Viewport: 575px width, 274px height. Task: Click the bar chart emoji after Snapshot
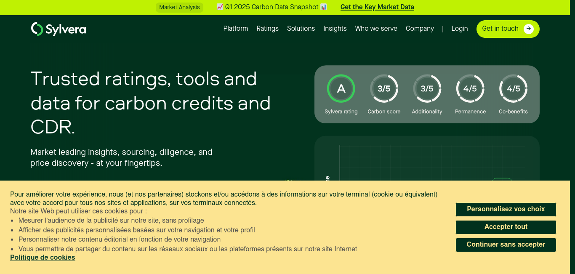[323, 7]
